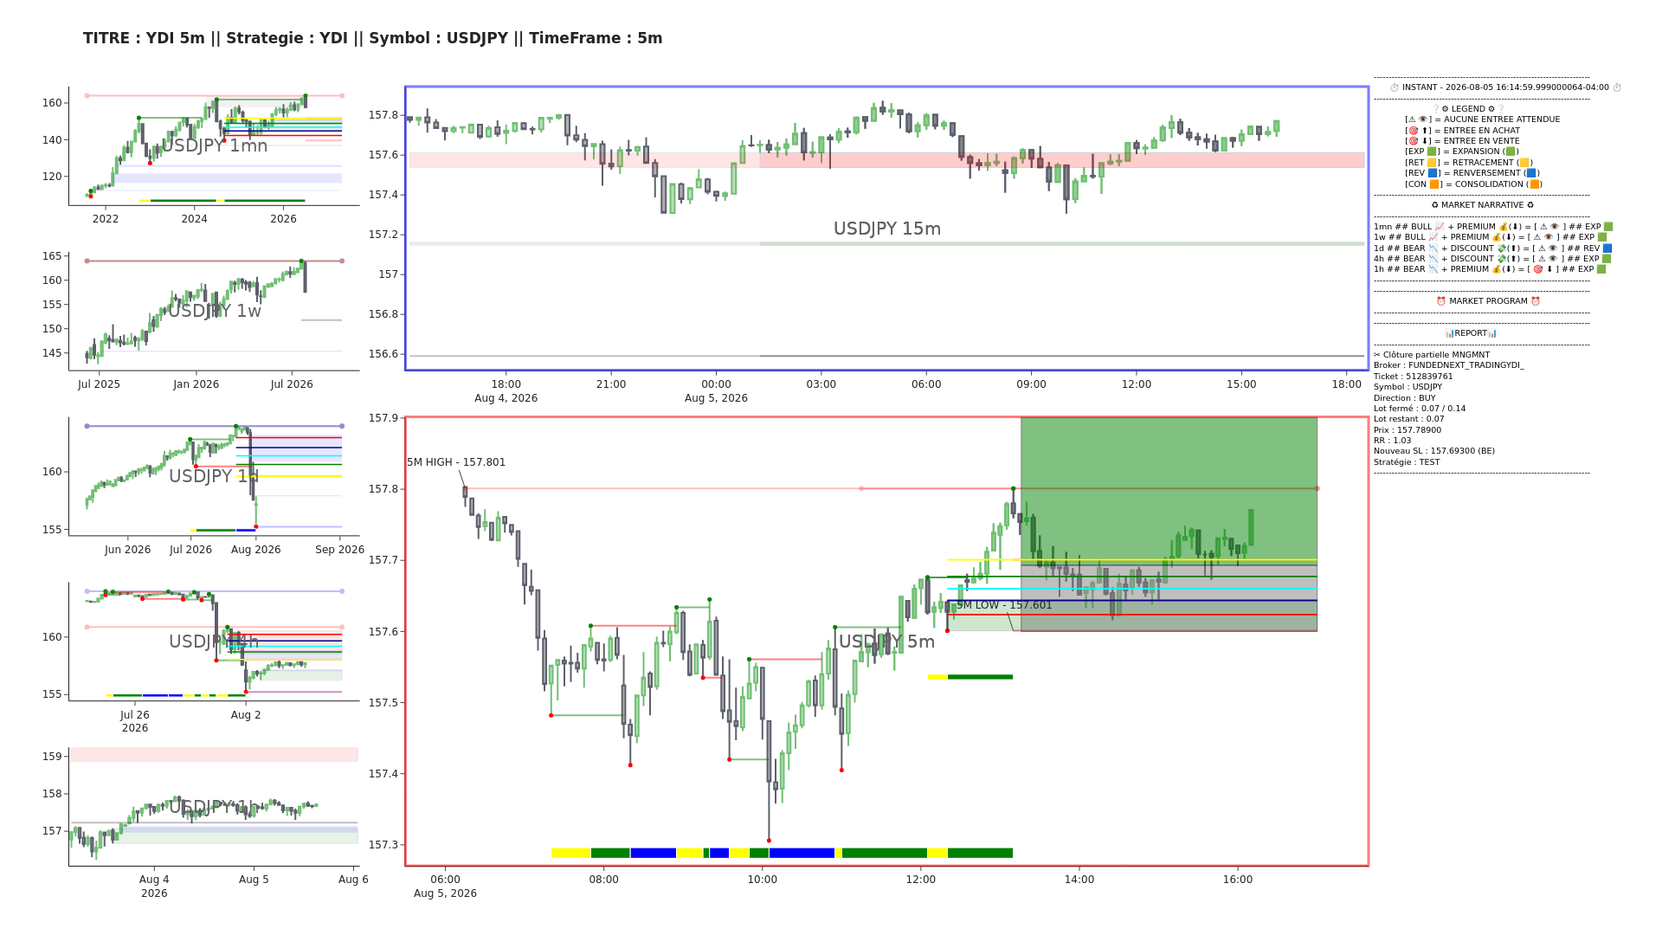Viewport: 1662px width, 935px height.
Task: Click the red band across the 15m chart
Action: 886,160
